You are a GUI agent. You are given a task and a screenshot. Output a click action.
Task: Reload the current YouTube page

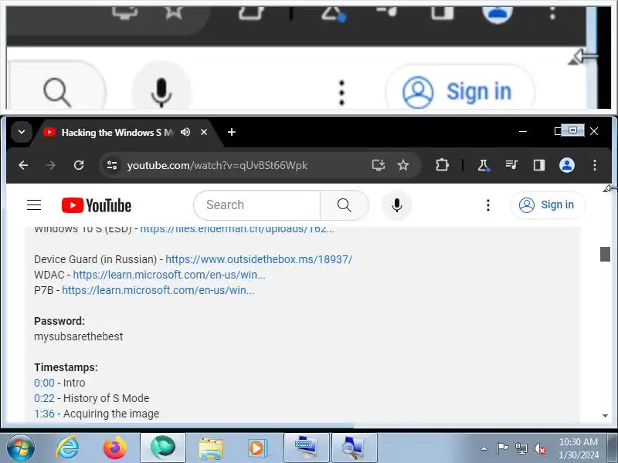point(79,165)
